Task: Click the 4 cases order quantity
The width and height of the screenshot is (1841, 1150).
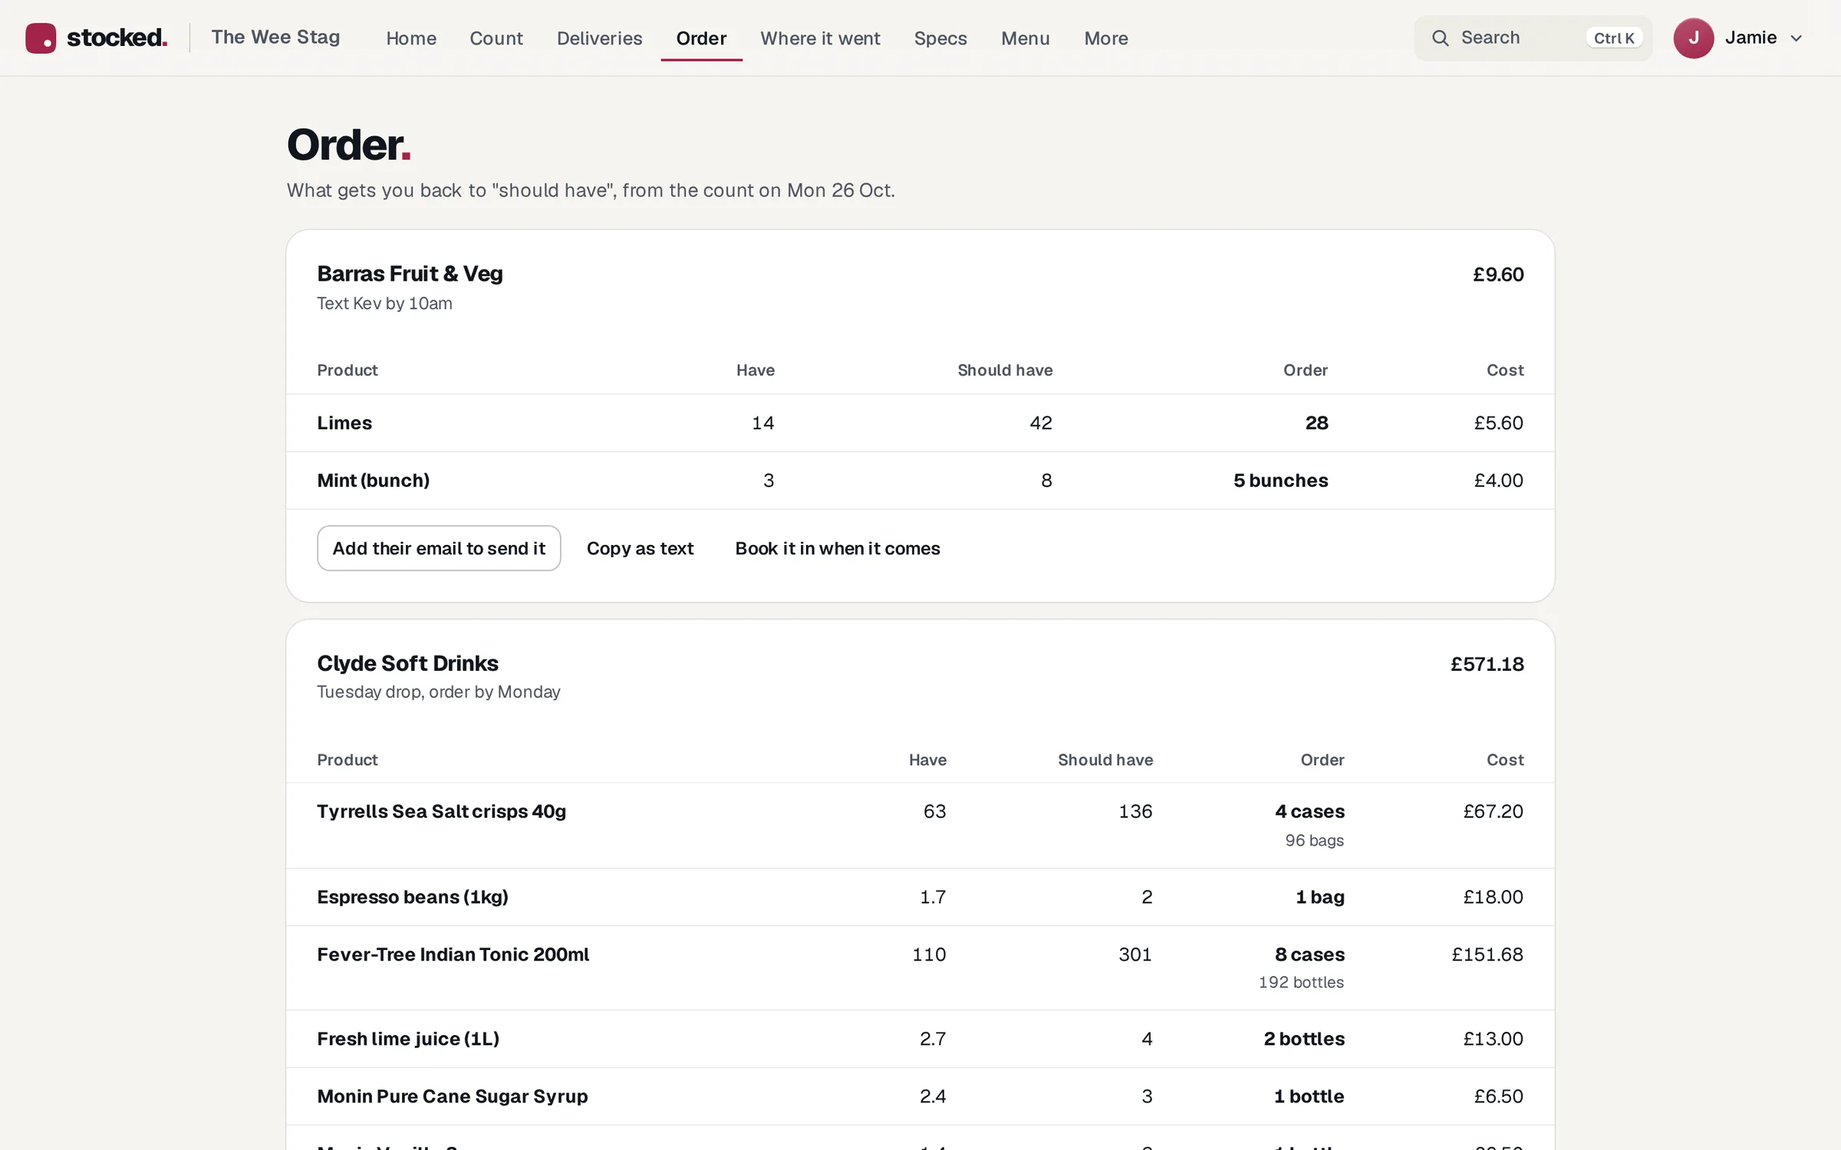Action: (x=1309, y=811)
